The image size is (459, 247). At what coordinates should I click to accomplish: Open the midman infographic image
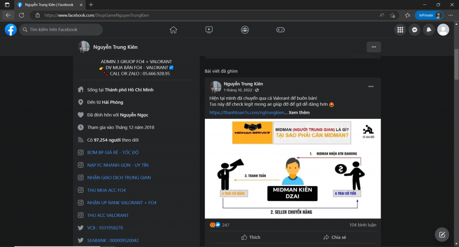pos(293,168)
